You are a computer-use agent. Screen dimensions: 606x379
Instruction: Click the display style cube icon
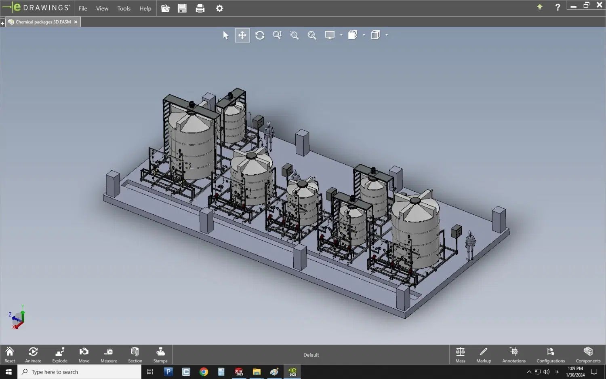(x=375, y=35)
